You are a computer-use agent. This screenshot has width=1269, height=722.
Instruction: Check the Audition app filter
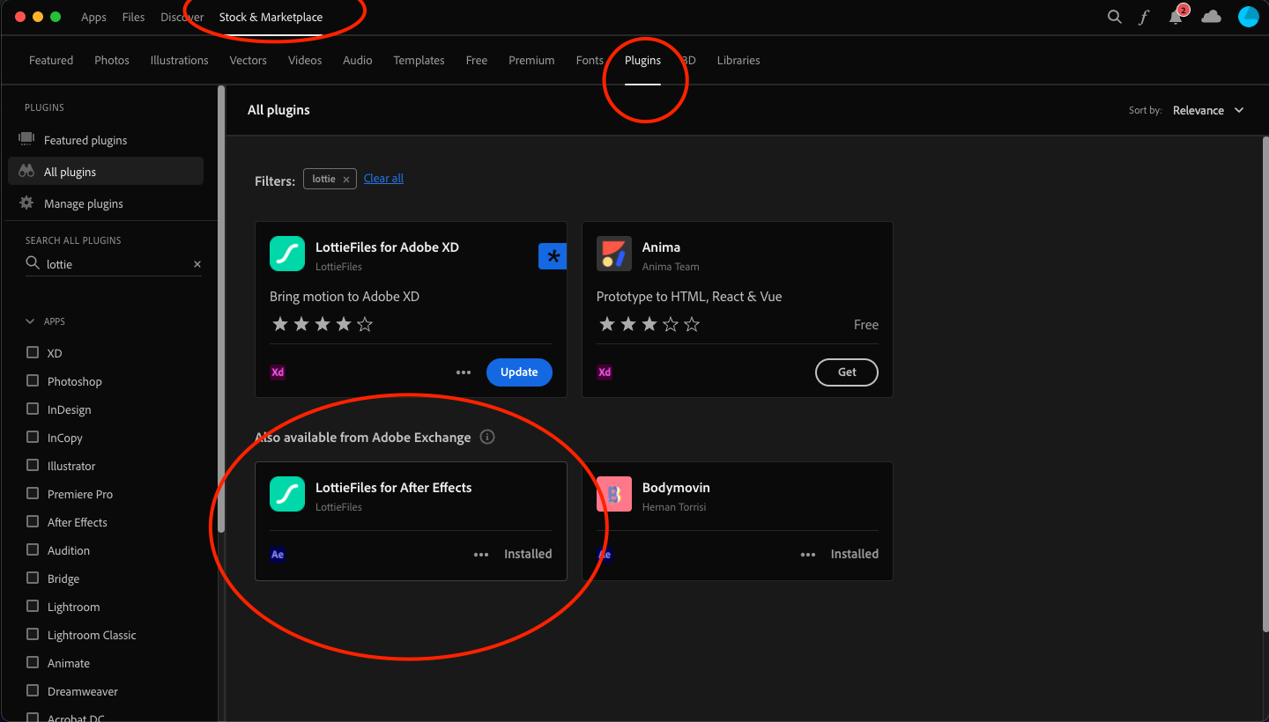coord(33,549)
